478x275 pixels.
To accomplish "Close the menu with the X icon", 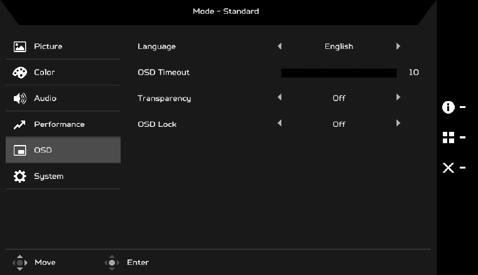I will (x=448, y=168).
